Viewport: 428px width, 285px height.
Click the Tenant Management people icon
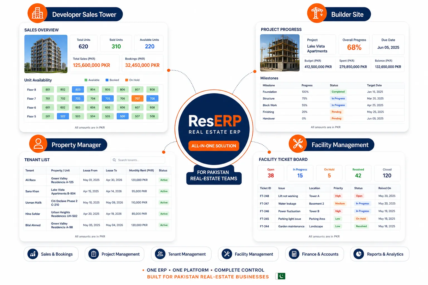(160, 254)
